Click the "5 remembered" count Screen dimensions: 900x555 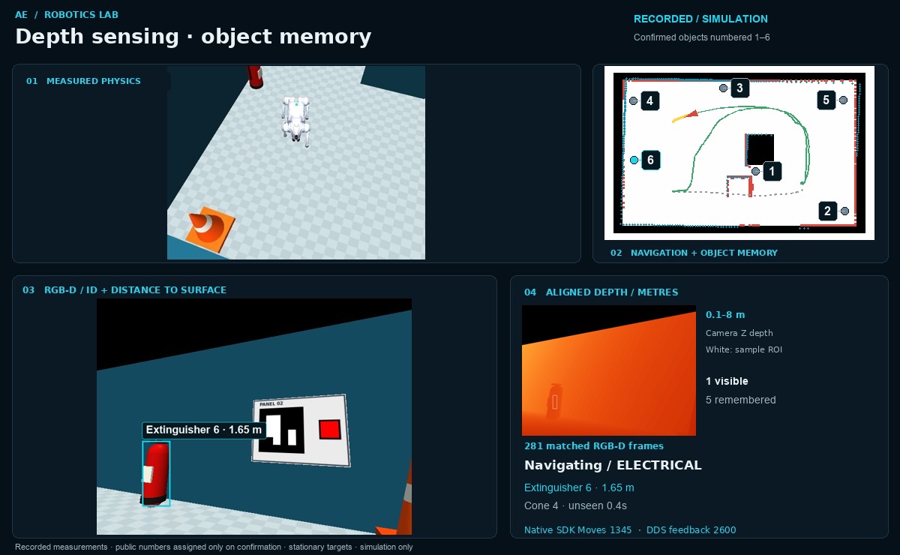click(x=741, y=400)
